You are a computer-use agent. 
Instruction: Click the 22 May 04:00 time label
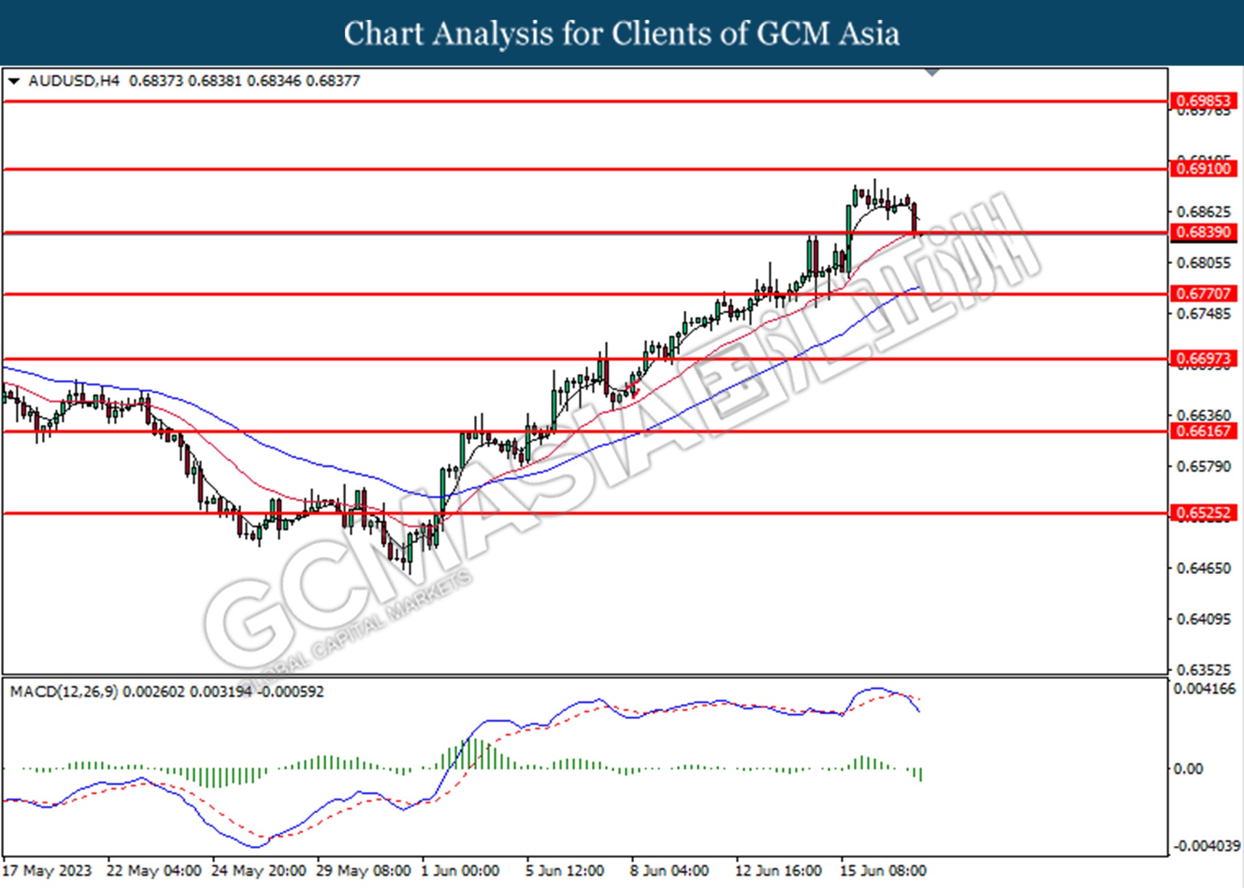154,871
